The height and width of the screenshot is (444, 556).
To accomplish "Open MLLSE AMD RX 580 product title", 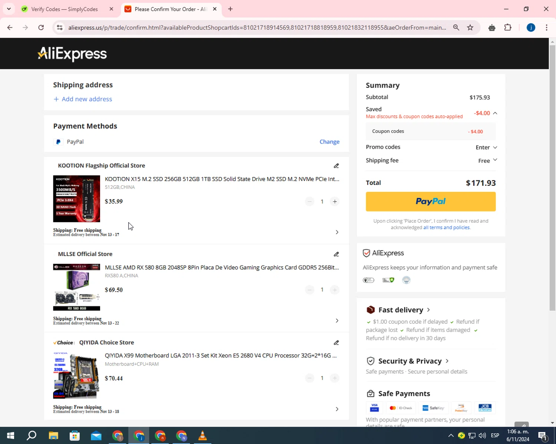I will (x=222, y=268).
